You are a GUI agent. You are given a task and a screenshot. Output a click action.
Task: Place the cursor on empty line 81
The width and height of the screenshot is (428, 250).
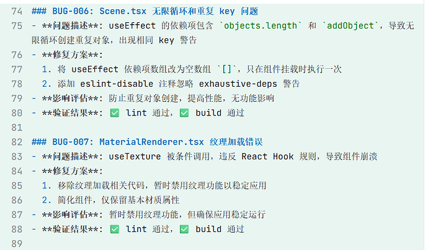(218, 128)
